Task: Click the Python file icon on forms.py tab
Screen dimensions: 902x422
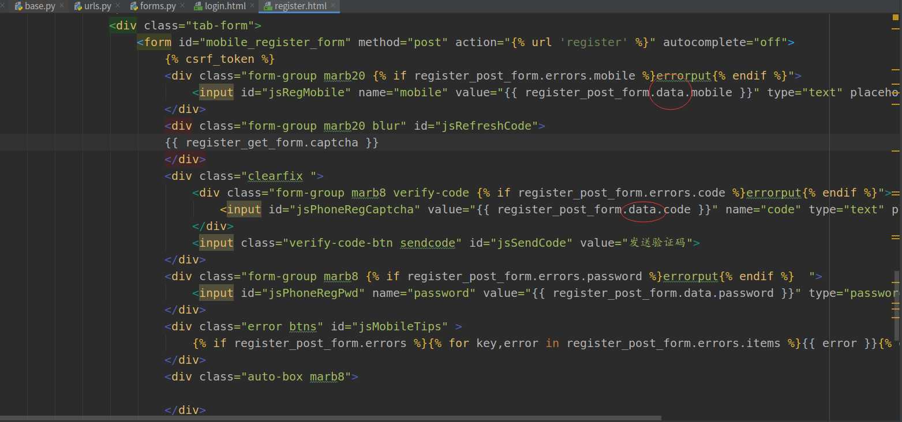Action: click(134, 6)
